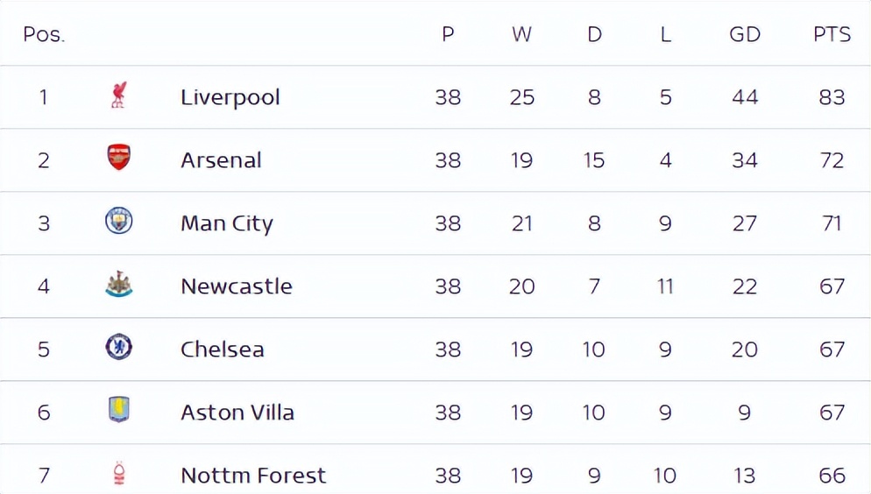Select the Newcastle team name

tap(236, 286)
